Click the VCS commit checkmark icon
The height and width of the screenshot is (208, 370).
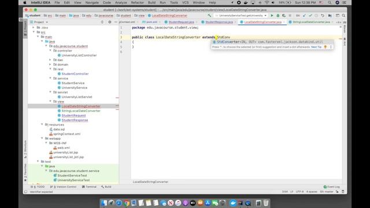(x=310, y=16)
